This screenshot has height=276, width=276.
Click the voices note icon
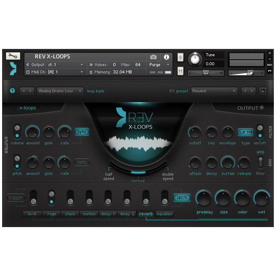(x=91, y=64)
